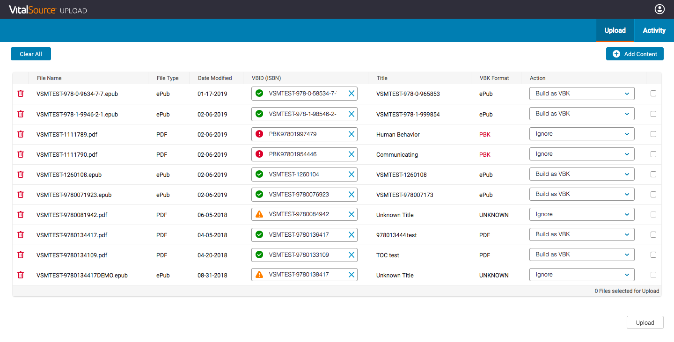Open the user account profile icon

tap(659, 9)
